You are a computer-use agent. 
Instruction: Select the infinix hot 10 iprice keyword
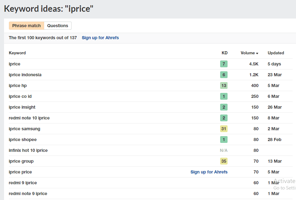[28, 150]
